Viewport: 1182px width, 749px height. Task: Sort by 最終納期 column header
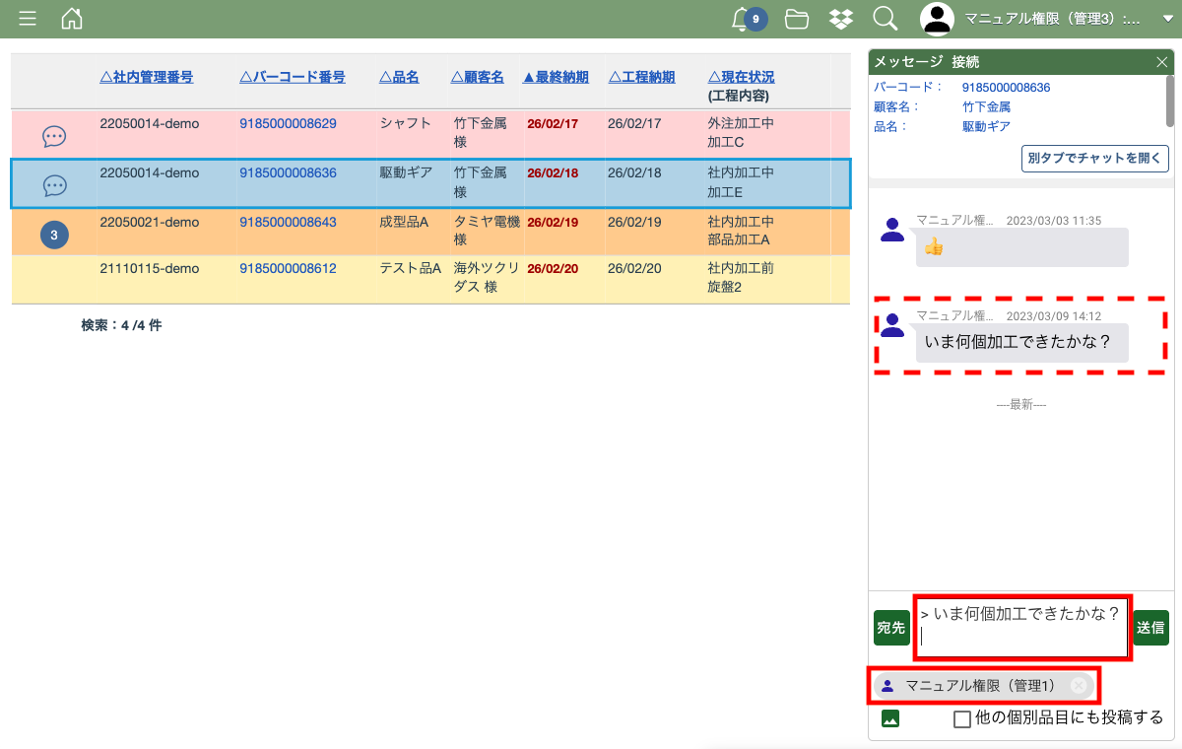pos(556,77)
